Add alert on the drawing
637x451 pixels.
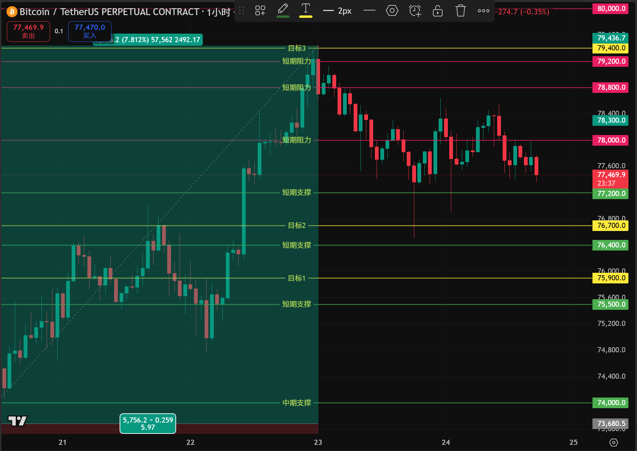tap(415, 11)
